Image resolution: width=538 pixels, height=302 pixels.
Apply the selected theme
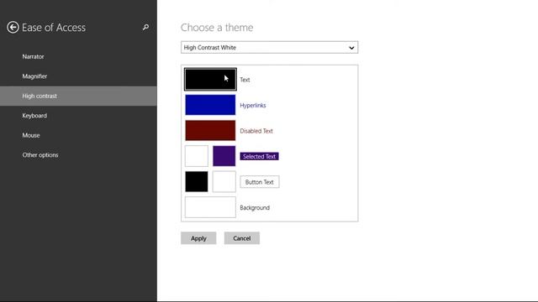[x=198, y=238]
